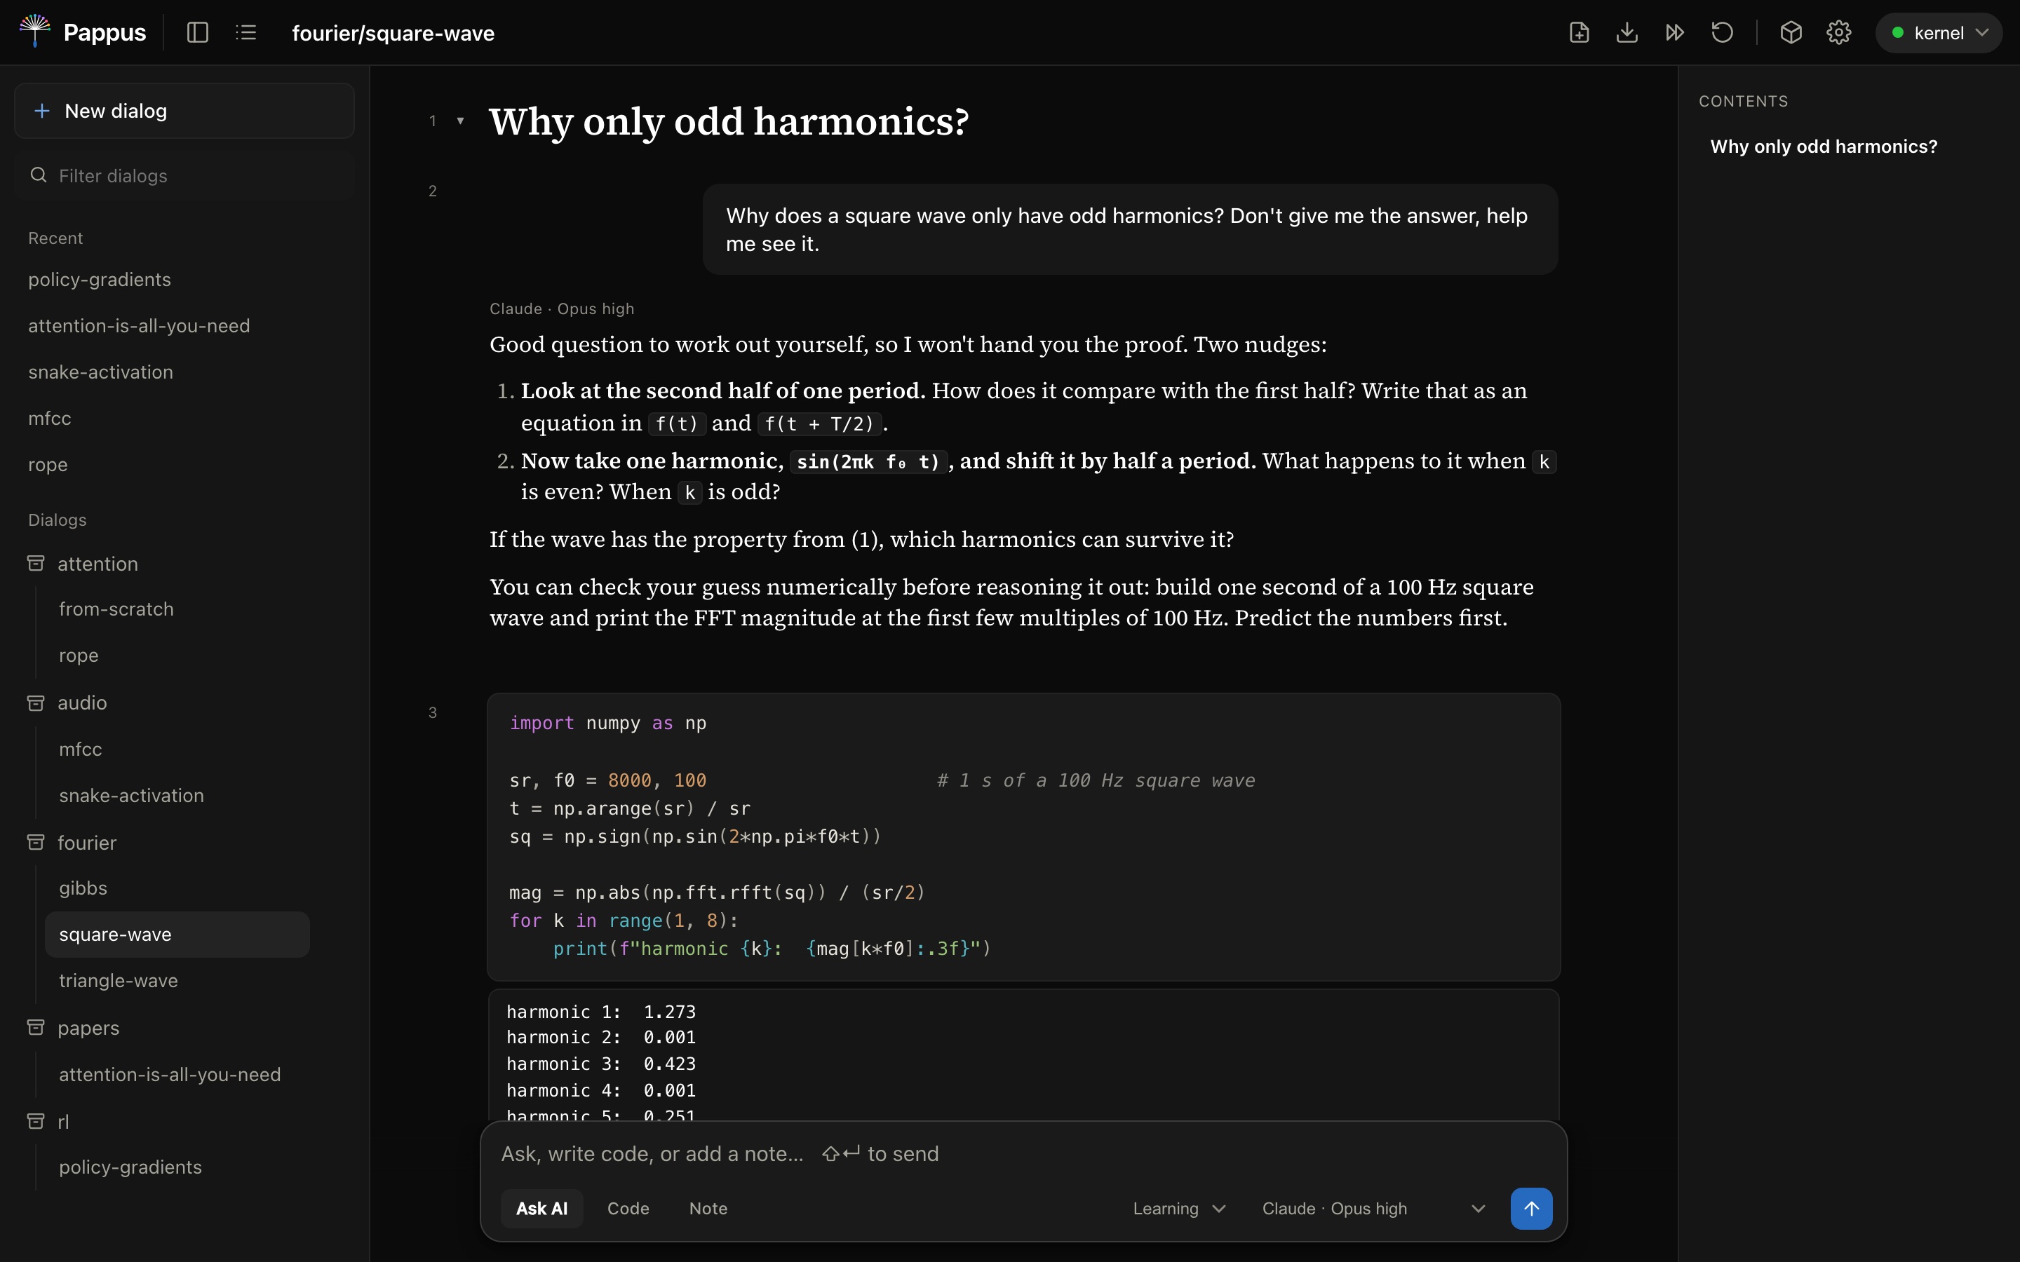Click the fourier/square-wave title
Image resolution: width=2020 pixels, height=1262 pixels.
(x=393, y=34)
